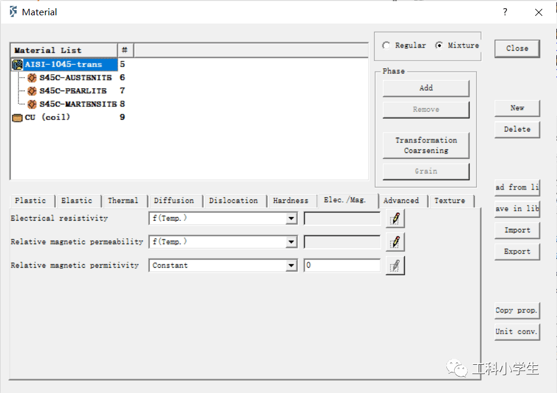Click the Load from lib button

(517, 188)
